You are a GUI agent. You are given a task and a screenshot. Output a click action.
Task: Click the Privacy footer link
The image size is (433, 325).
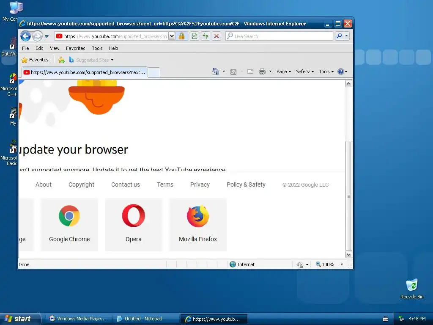pos(200,185)
